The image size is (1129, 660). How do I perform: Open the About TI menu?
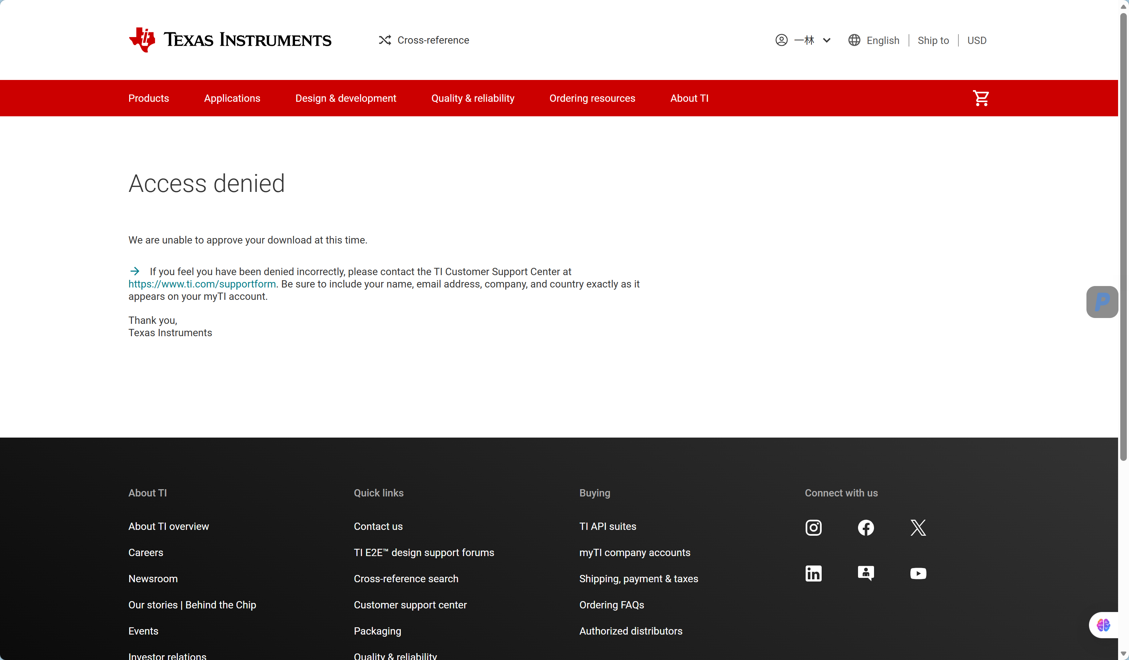click(x=690, y=98)
